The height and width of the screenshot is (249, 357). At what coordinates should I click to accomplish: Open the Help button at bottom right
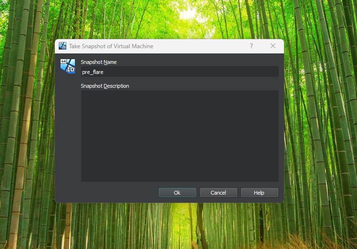[x=259, y=193]
